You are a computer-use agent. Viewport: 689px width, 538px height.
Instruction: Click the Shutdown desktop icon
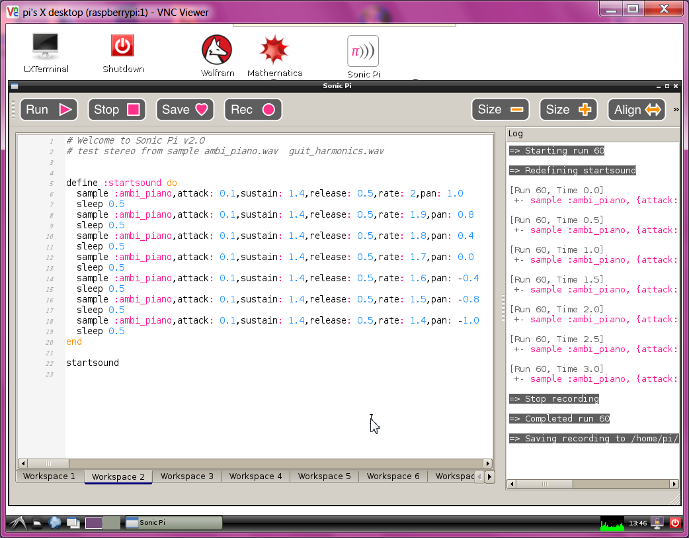click(123, 53)
